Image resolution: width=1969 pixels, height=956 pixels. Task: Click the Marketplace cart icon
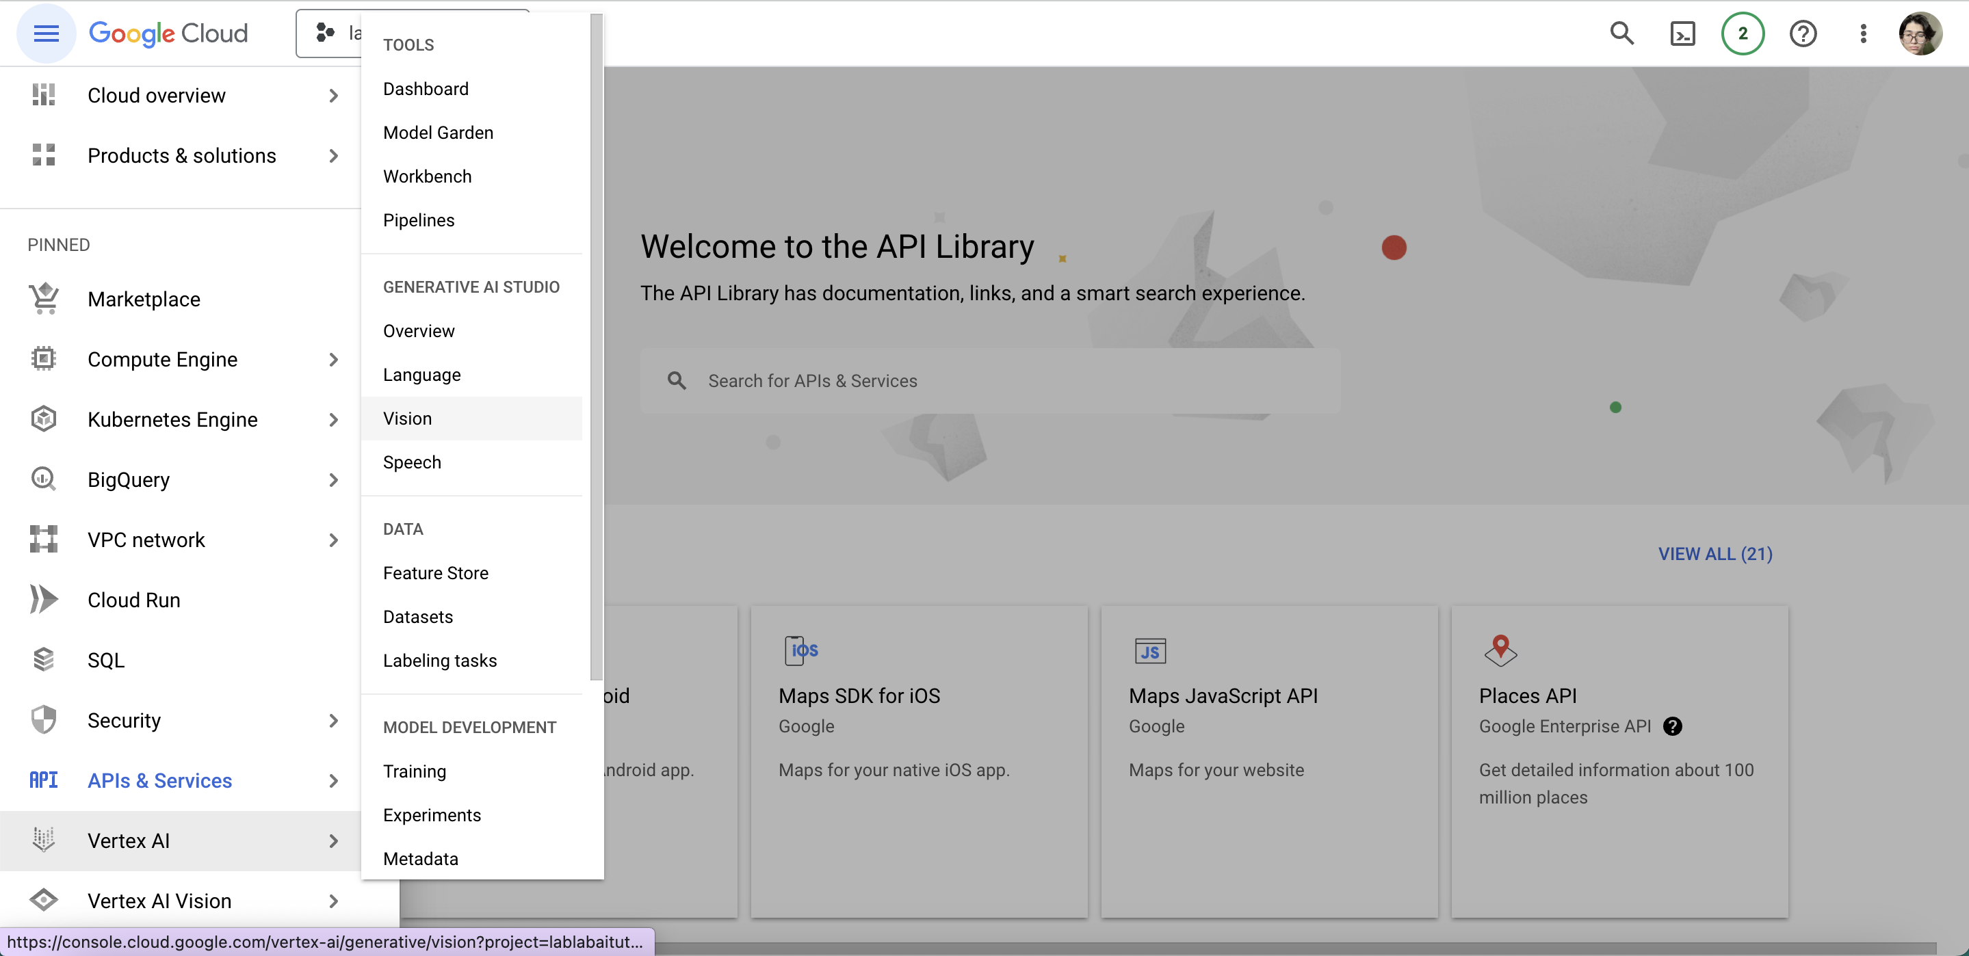[44, 299]
